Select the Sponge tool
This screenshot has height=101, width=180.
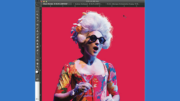37,47
